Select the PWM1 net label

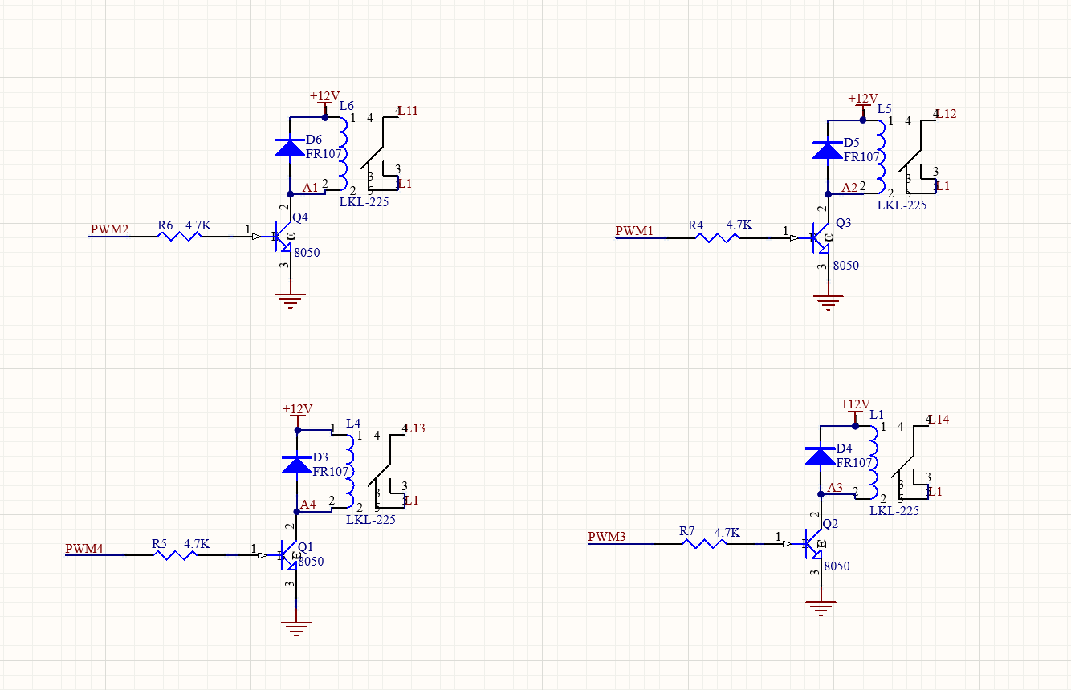[634, 231]
